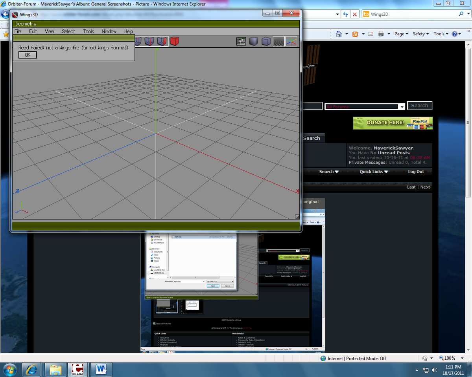Screen dimensions: 472x377
Task: Open the IE Safety menu
Action: coord(421,34)
